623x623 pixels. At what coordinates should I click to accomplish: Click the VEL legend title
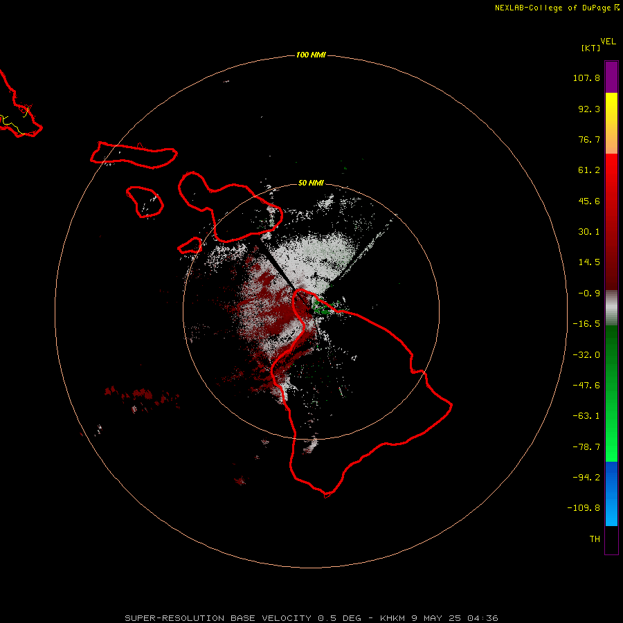[608, 41]
